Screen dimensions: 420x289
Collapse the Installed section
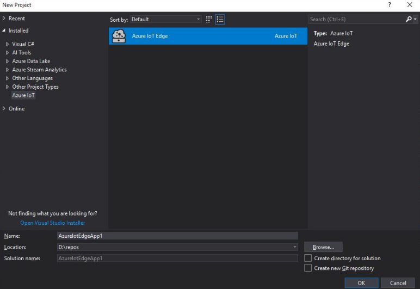pyautogui.click(x=4, y=30)
